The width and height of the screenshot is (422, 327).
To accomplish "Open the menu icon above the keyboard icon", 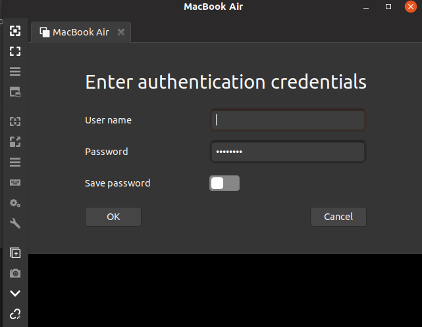I will coord(15,162).
